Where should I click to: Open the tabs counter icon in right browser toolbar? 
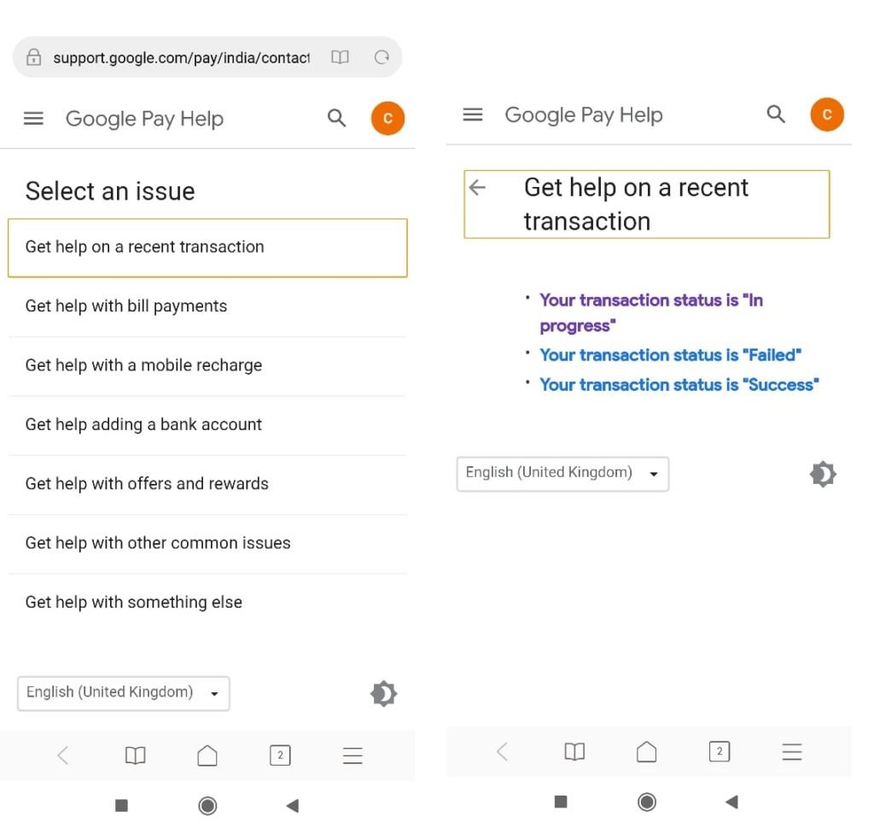[x=720, y=751]
